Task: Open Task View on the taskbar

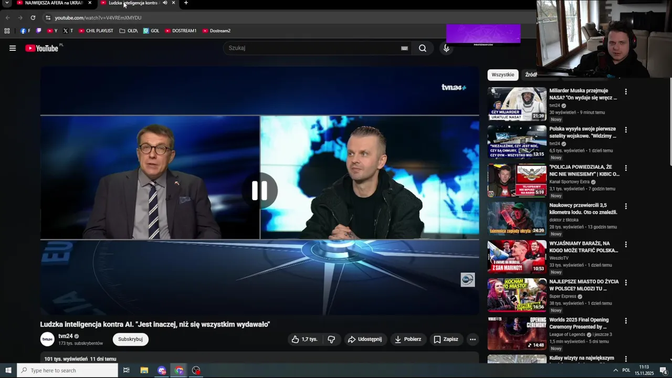Action: point(127,371)
